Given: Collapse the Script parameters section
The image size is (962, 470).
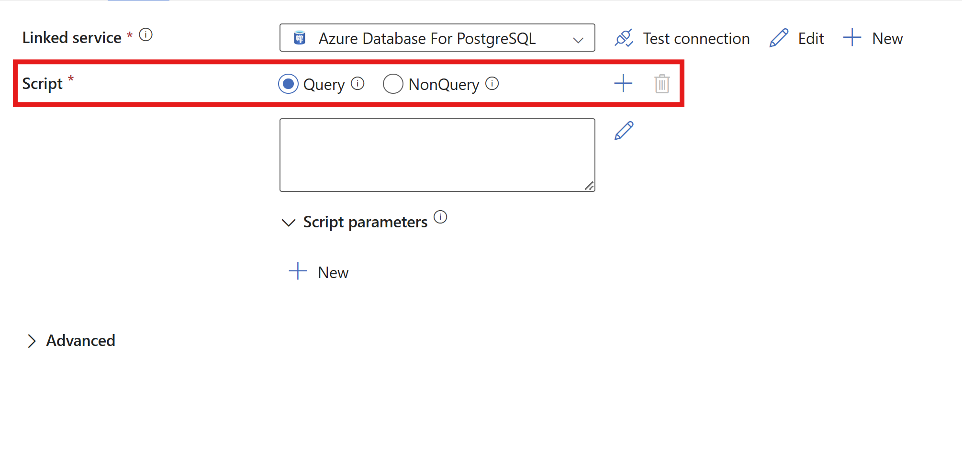Looking at the screenshot, I should [x=289, y=223].
